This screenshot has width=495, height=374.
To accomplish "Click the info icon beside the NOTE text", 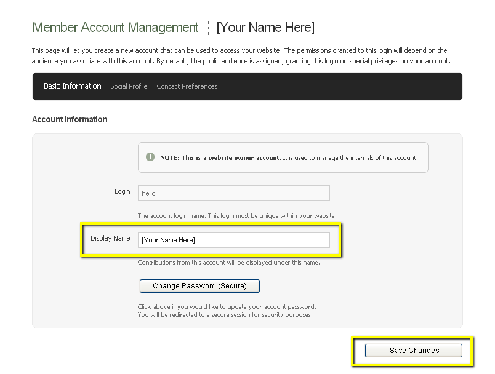I will click(x=150, y=157).
